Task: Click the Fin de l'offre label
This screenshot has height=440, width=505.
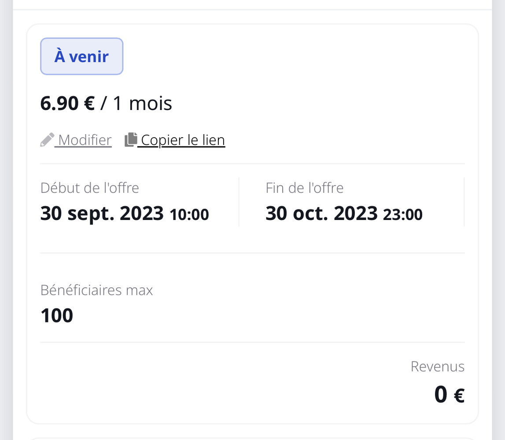Action: tap(304, 188)
